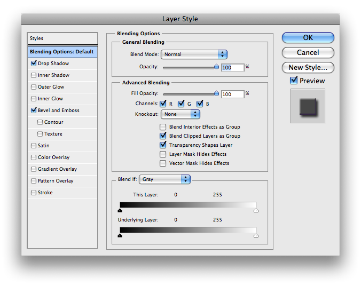Open Stroke settings by its label
361x285 pixels.
pyautogui.click(x=45, y=193)
